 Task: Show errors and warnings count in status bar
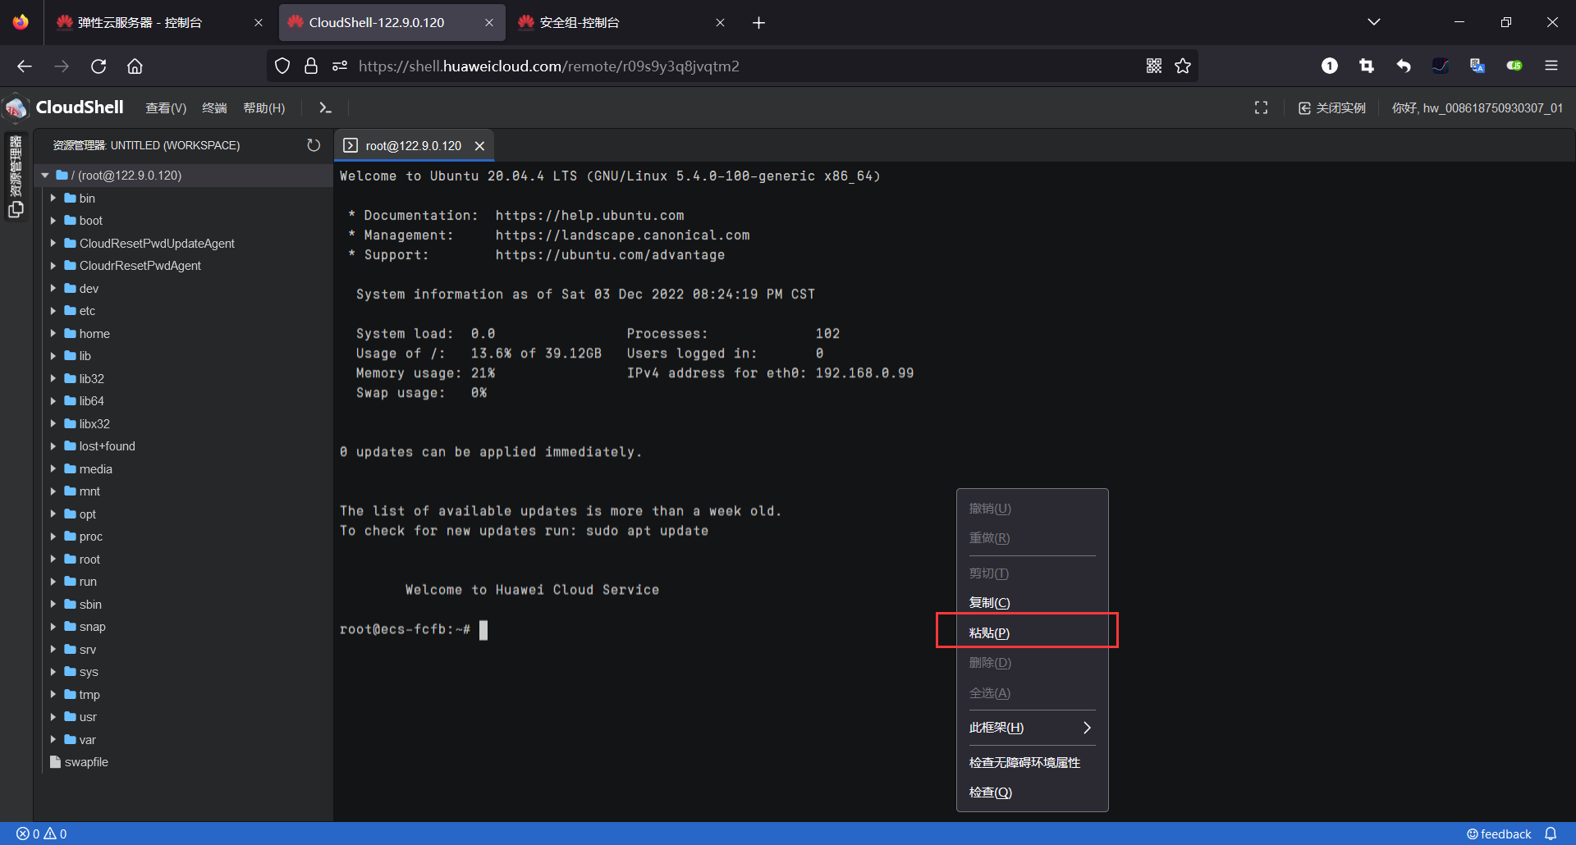42,834
